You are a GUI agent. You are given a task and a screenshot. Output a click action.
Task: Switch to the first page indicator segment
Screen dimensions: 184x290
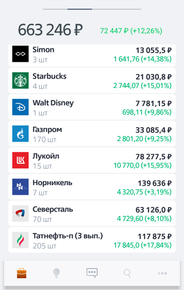click(55, 9)
